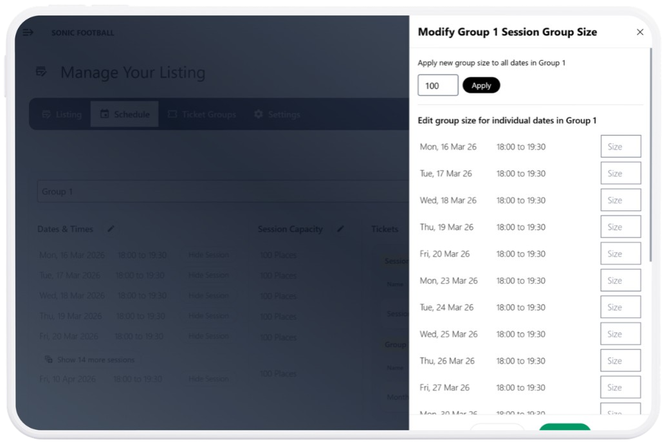Apply the new group size
667x444 pixels.
tap(481, 85)
